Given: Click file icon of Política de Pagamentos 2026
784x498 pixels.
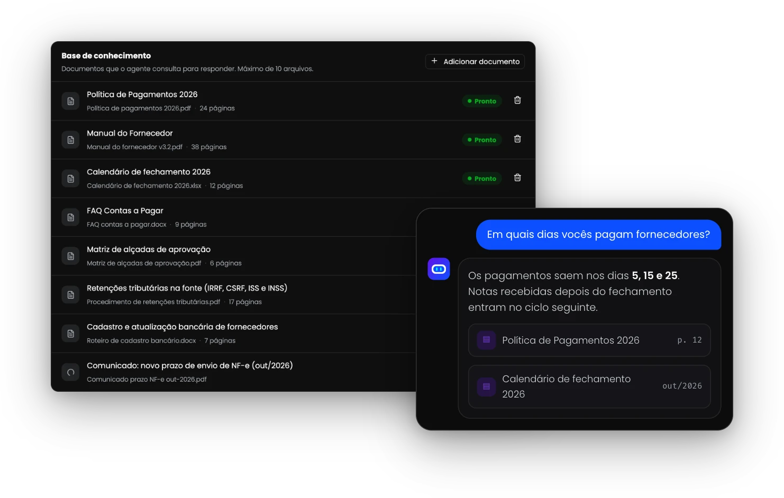Looking at the screenshot, I should tap(70, 101).
